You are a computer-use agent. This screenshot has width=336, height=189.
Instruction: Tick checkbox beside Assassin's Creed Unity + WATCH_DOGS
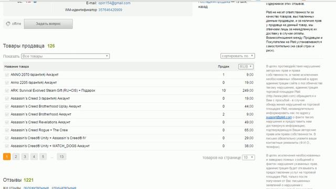pyautogui.click(x=7, y=146)
